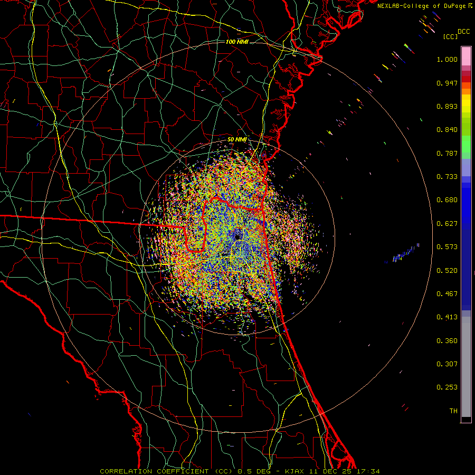Click the 0.520 legend value
475x475 pixels.
pyautogui.click(x=447, y=271)
